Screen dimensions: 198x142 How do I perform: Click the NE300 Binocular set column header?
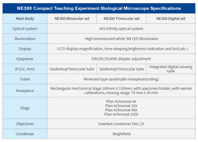72,18
